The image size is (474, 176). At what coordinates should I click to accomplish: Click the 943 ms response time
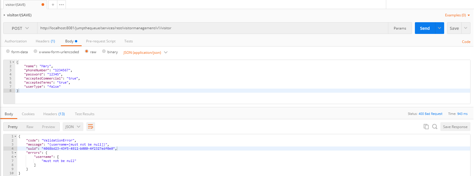[x=462, y=114]
